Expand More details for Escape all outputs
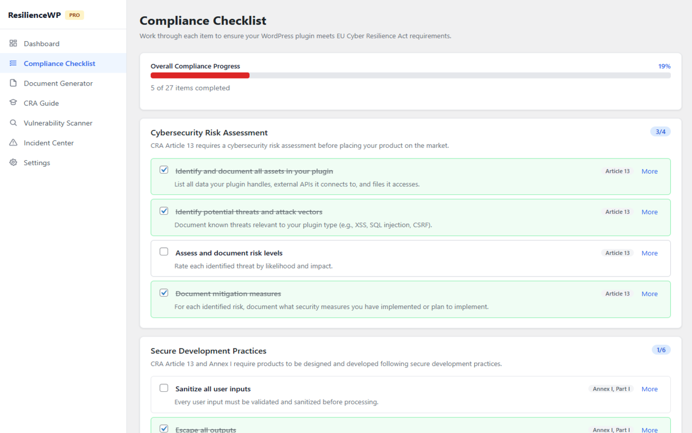 click(649, 429)
